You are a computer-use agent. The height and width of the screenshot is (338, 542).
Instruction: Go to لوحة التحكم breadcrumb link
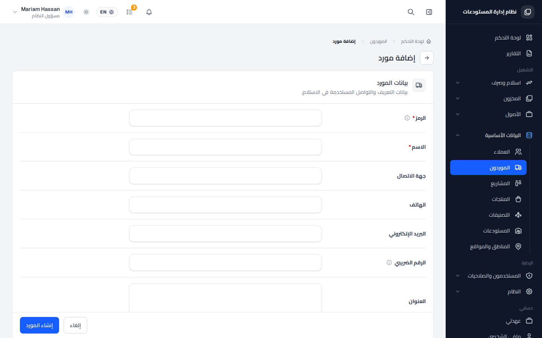coord(413,41)
